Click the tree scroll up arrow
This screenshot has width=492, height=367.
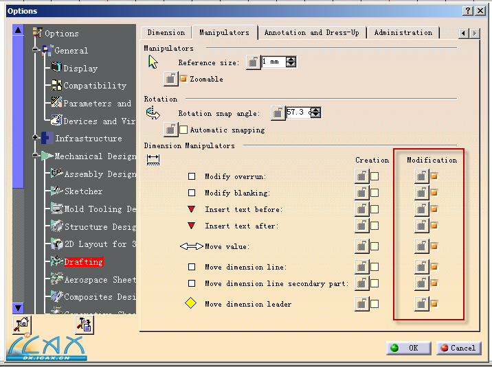[18, 30]
